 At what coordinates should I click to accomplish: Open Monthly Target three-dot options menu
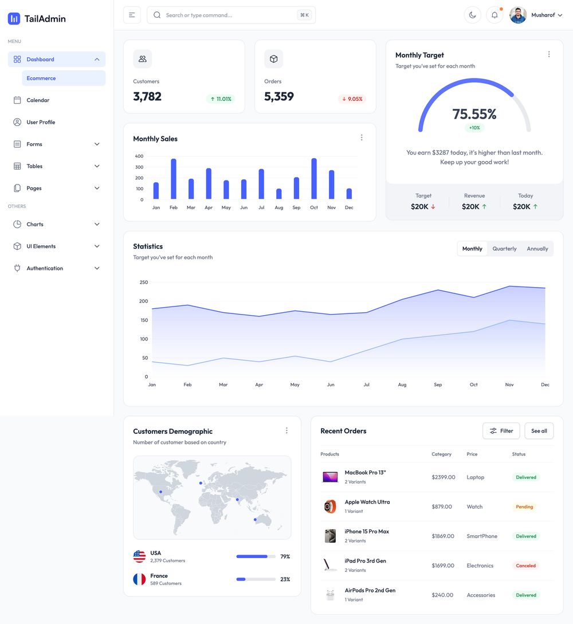[x=549, y=54]
